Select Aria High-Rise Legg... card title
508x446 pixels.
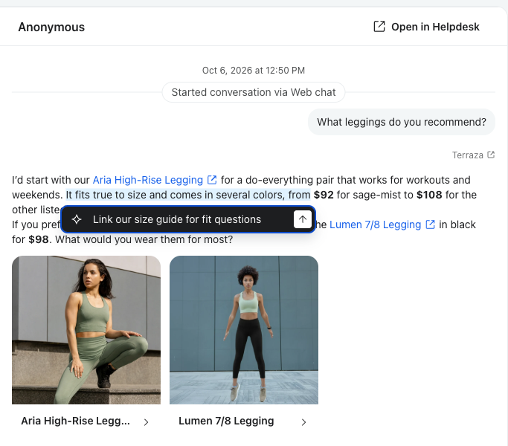[x=75, y=421]
